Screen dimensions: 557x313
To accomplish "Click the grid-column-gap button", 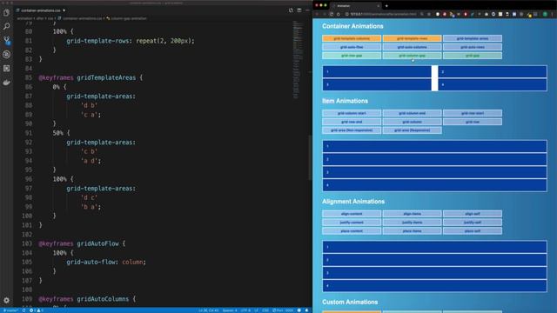I will [412, 56].
